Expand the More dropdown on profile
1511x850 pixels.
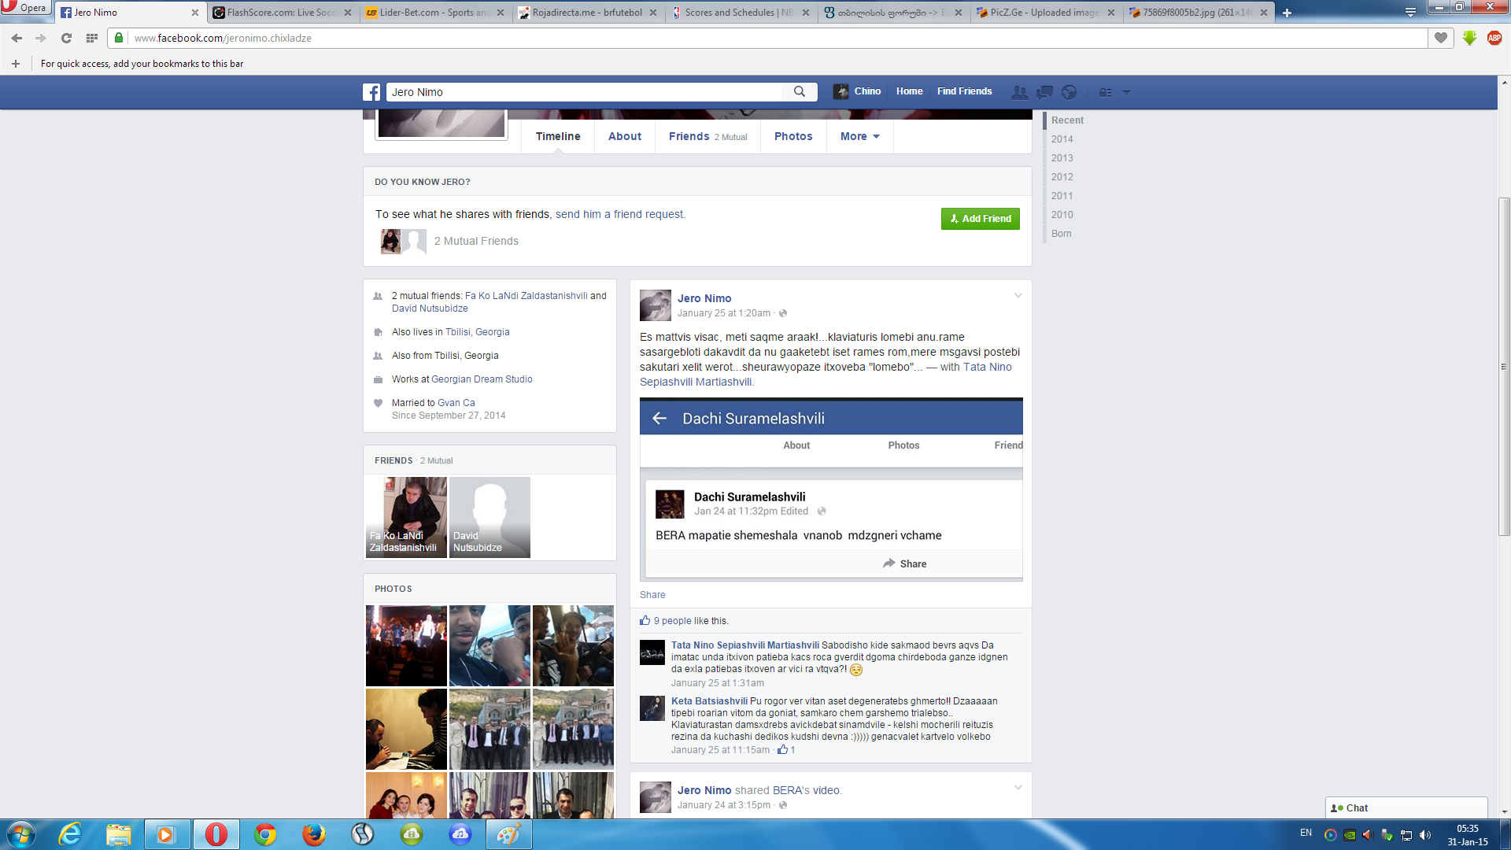point(859,136)
